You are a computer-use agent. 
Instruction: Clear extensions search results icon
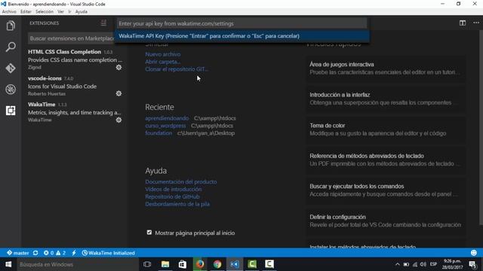pyautogui.click(x=103, y=23)
